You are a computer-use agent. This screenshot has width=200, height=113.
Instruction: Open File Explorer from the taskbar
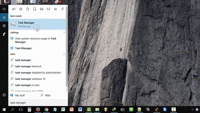click(x=97, y=110)
